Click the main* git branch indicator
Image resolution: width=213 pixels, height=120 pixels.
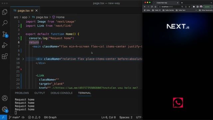pos(14,117)
